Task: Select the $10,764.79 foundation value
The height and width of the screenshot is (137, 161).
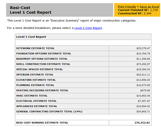Action: (143, 54)
